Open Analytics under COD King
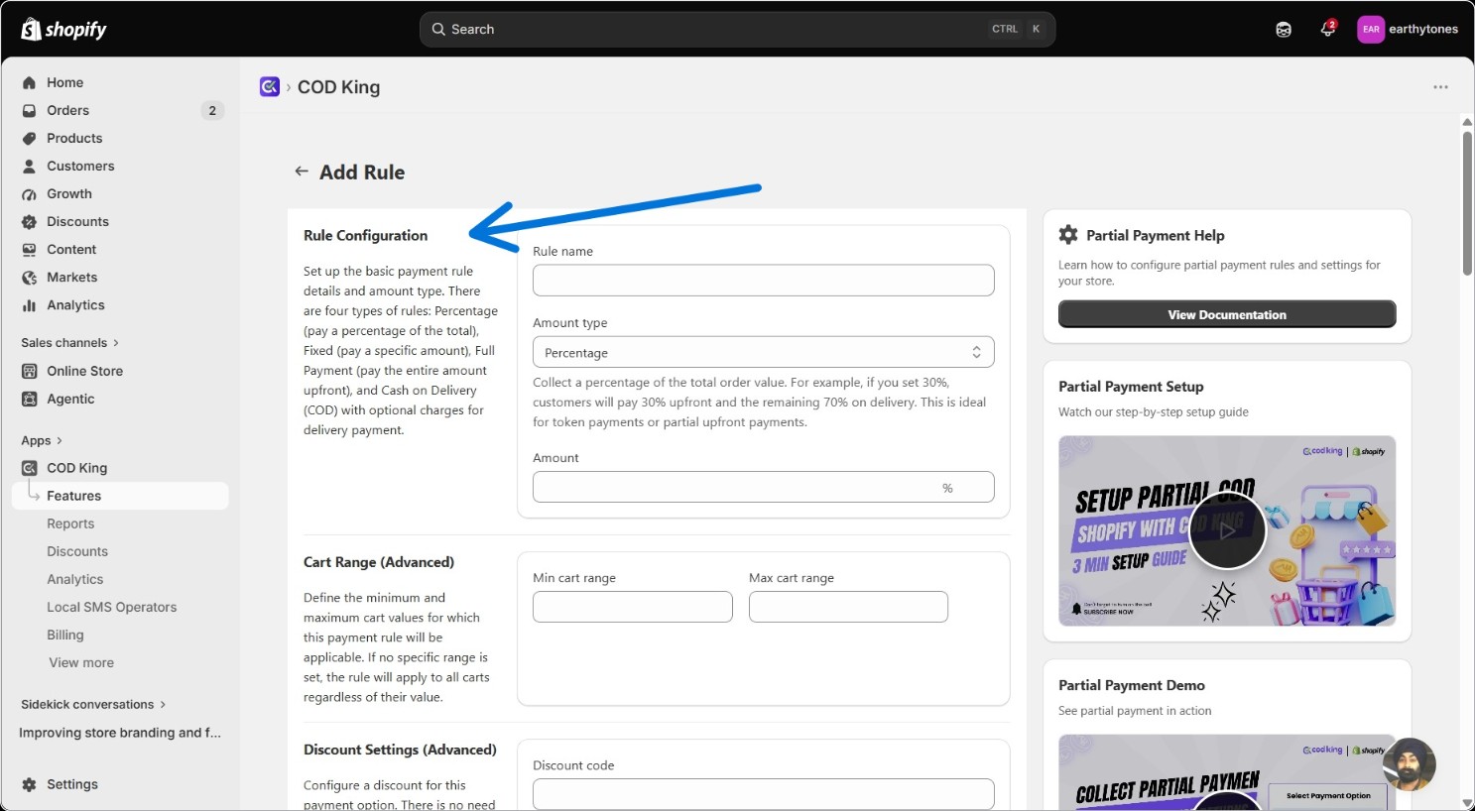 75,579
